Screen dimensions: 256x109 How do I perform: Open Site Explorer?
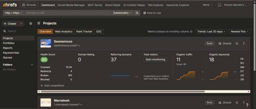(155, 5)
